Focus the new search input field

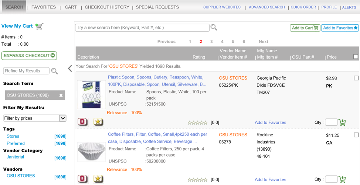(142, 28)
